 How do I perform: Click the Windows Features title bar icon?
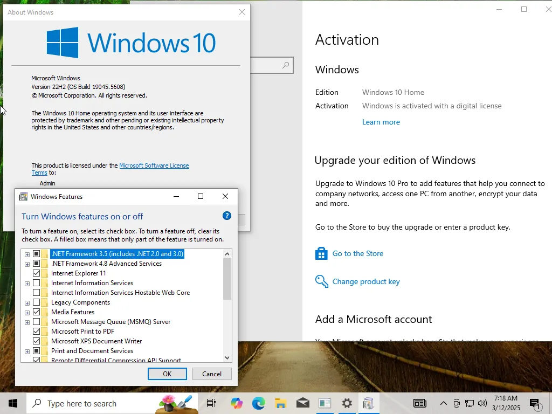click(23, 196)
